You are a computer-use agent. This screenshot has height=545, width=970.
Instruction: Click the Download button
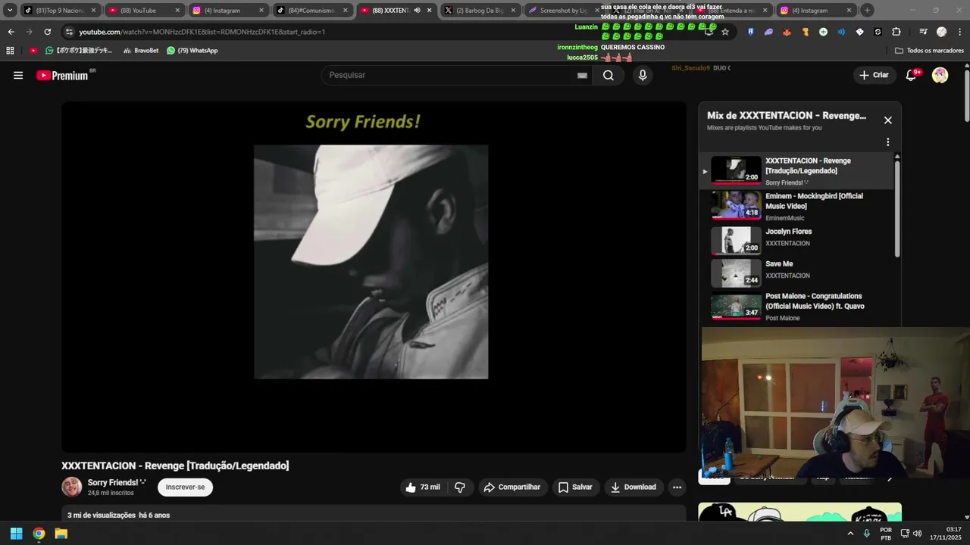634,487
